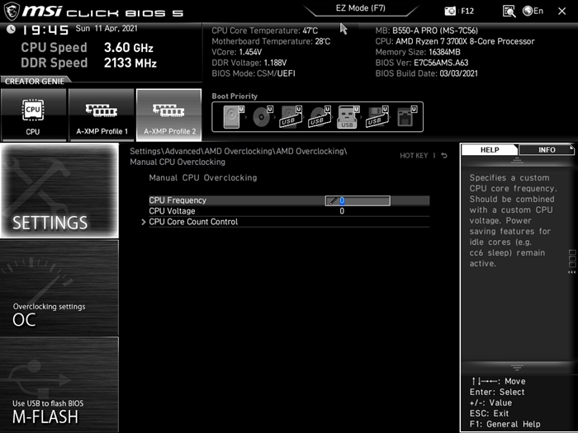Click the DDR Speed 2133 MHz readout
578x433 pixels.
point(89,63)
